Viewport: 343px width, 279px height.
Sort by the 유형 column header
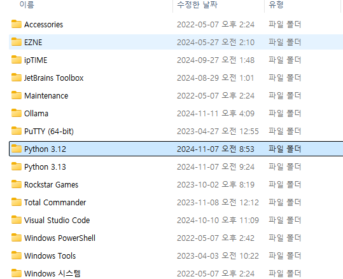276,4
